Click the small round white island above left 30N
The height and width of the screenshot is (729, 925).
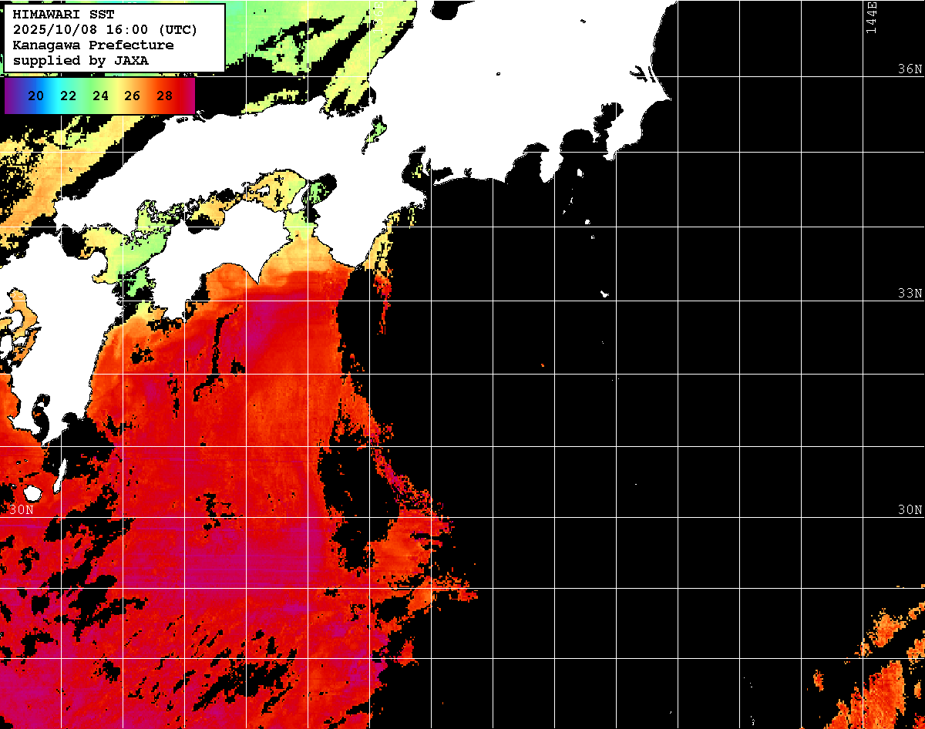pyautogui.click(x=32, y=492)
